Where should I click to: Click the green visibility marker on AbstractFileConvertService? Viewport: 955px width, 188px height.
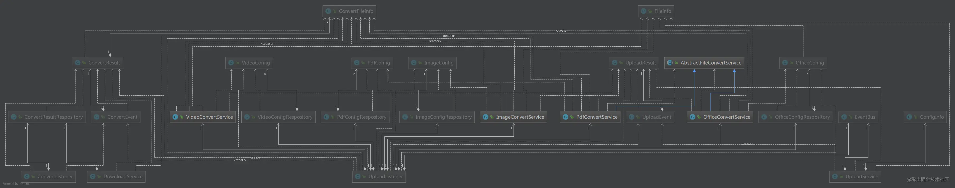677,63
